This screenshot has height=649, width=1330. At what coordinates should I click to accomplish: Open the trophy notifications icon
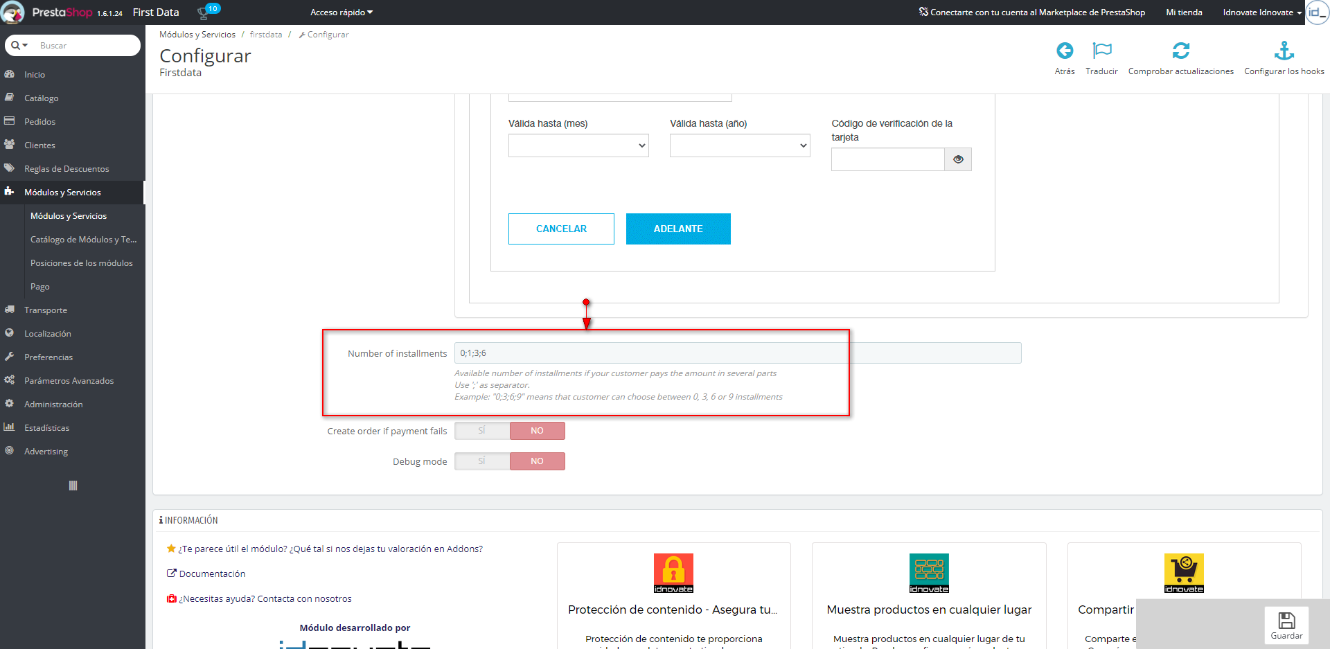(204, 12)
